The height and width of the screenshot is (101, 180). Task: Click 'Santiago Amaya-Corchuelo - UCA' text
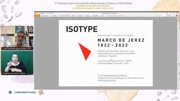[113, 63]
